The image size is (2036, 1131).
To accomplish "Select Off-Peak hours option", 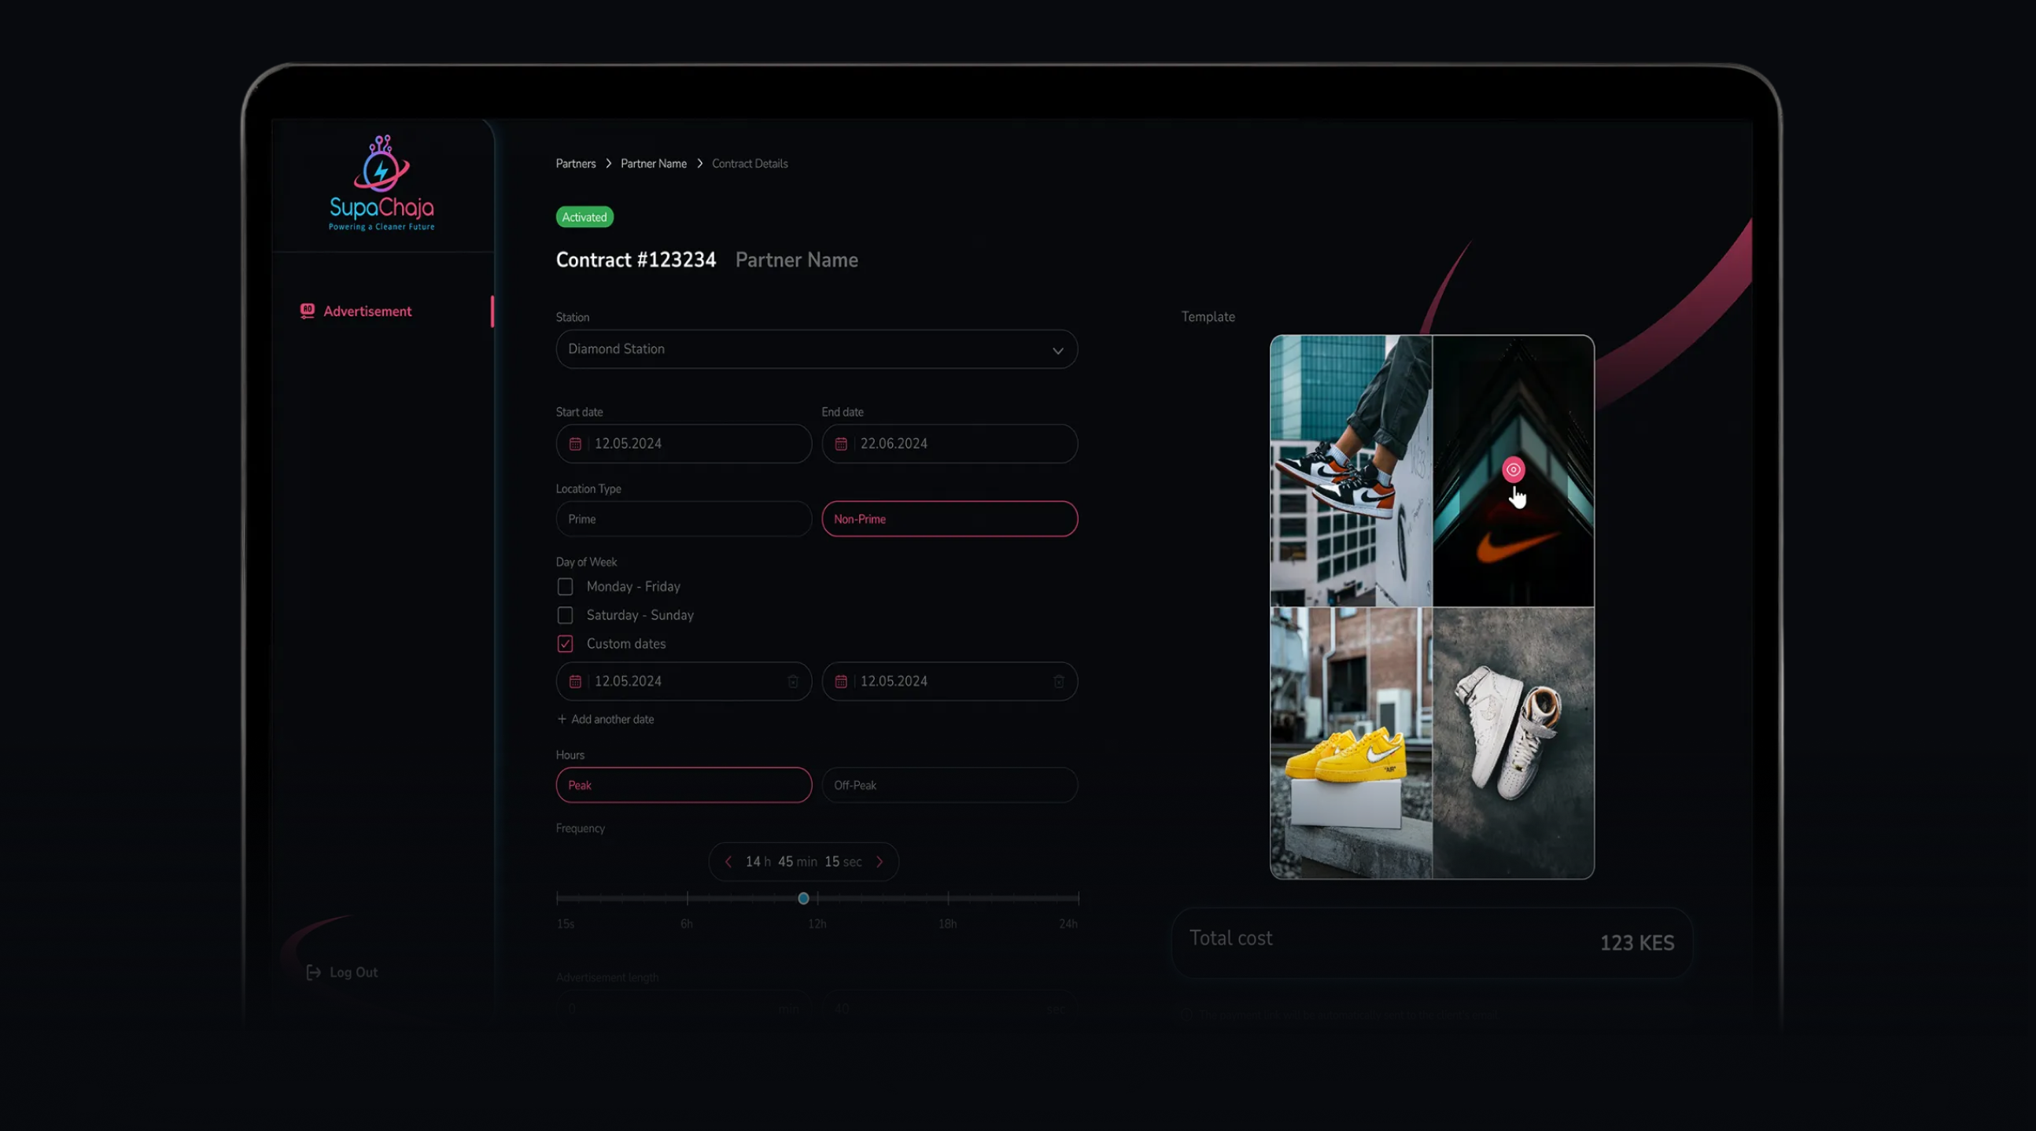I will tap(950, 785).
